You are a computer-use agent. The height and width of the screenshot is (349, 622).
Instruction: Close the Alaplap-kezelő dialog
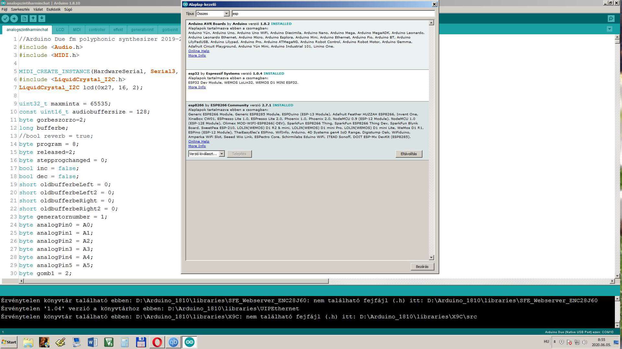pyautogui.click(x=434, y=4)
